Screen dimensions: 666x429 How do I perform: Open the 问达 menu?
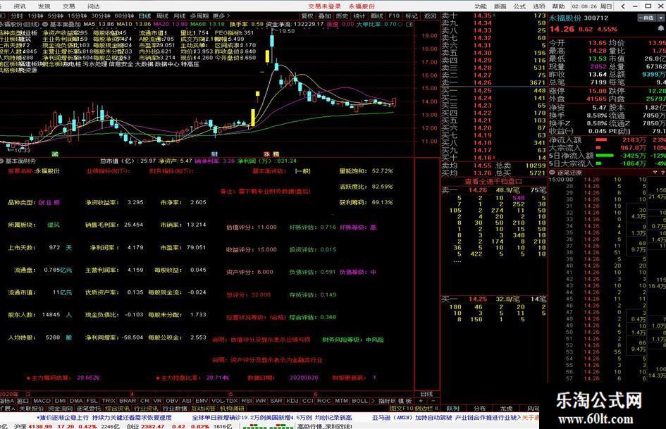tap(94, 6)
